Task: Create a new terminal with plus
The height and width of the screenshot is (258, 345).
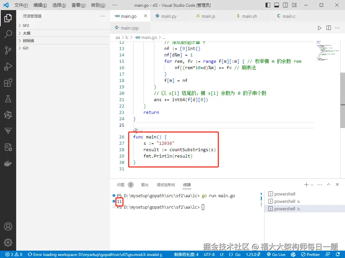Action: [306, 185]
